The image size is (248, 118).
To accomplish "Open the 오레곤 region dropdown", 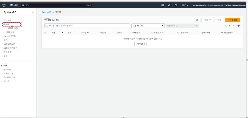I will [185, 5].
